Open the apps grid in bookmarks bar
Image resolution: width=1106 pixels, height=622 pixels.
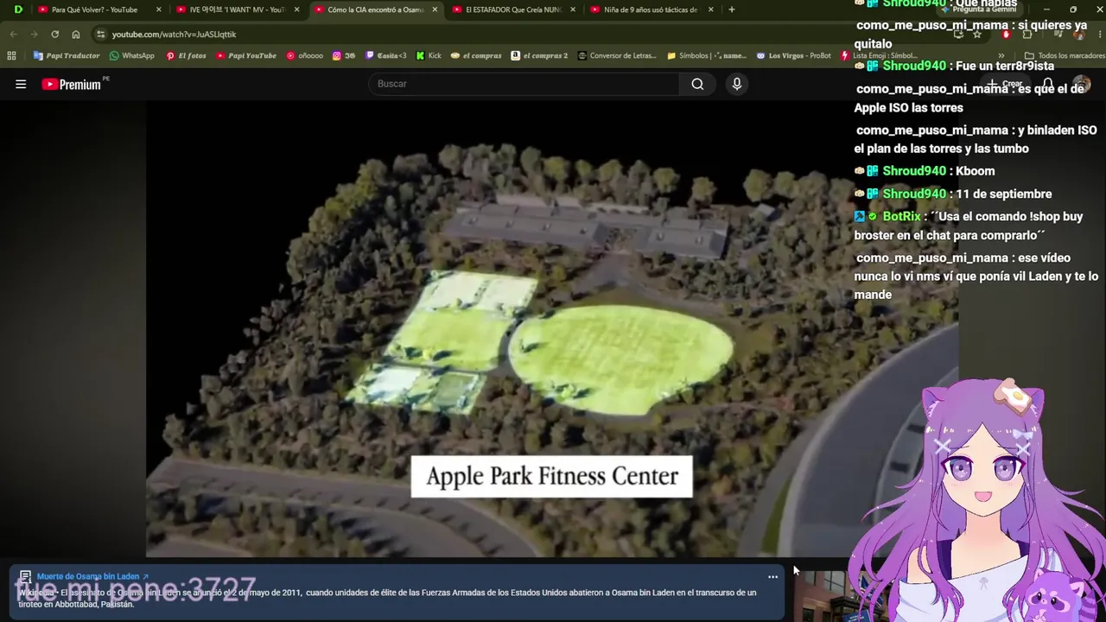coord(13,55)
